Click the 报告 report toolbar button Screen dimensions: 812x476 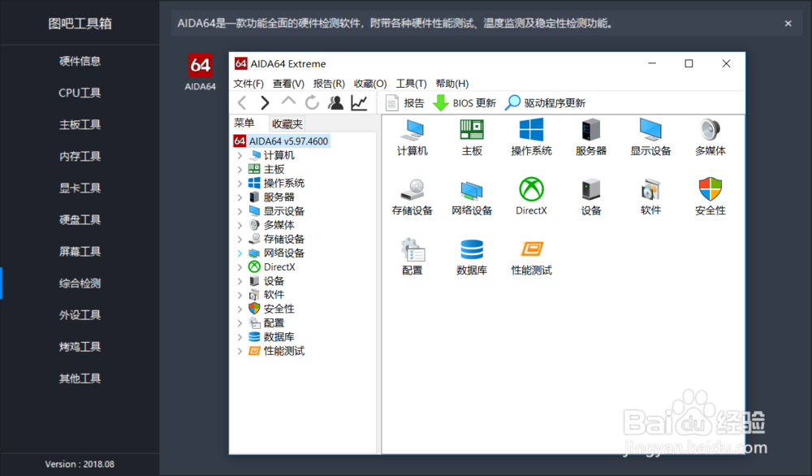(405, 103)
